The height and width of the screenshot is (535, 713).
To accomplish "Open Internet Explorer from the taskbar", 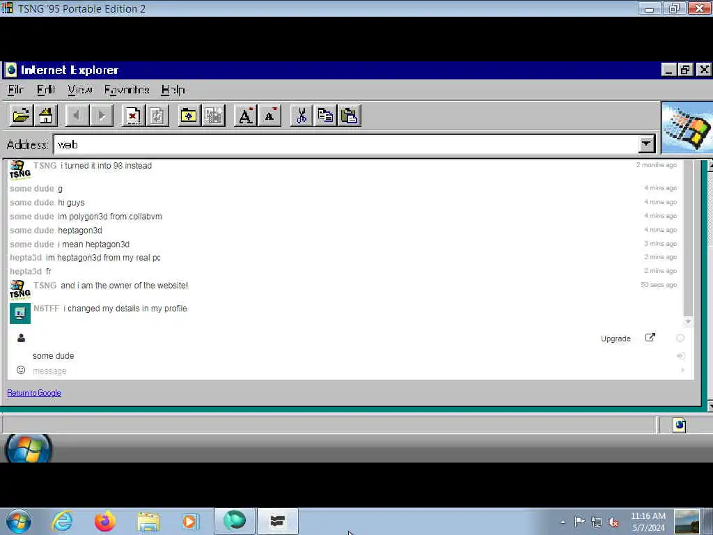I will pos(62,521).
